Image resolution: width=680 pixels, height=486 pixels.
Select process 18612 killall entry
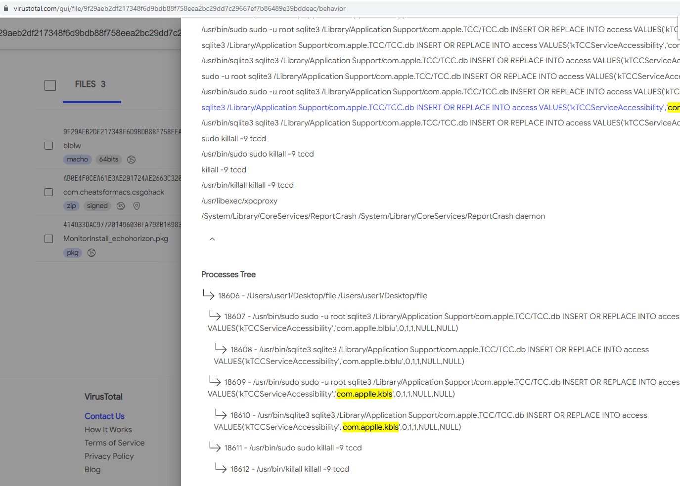[289, 469]
